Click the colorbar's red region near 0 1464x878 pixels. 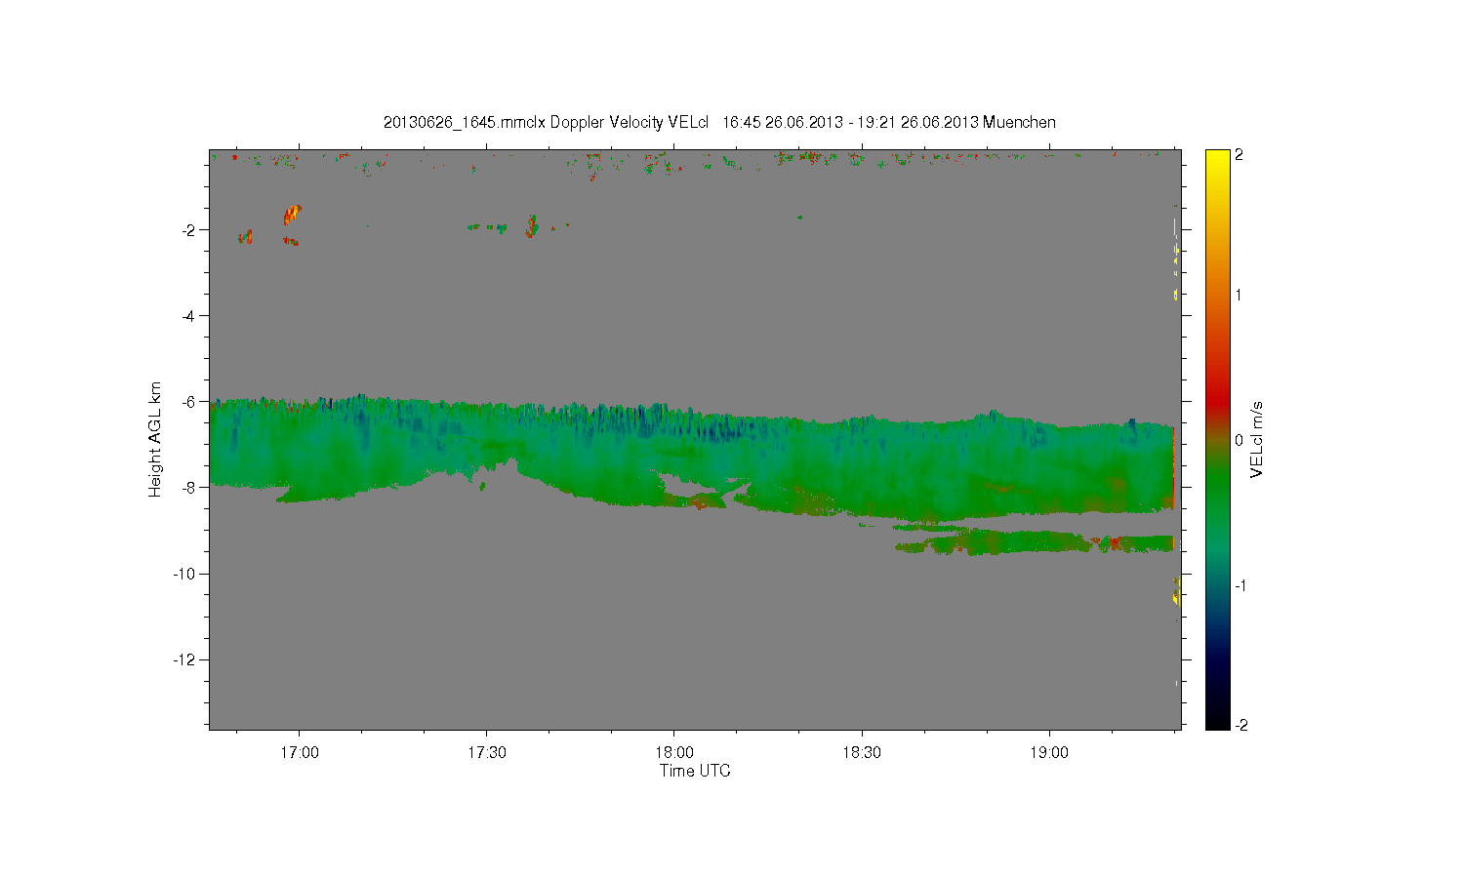coord(1217,401)
